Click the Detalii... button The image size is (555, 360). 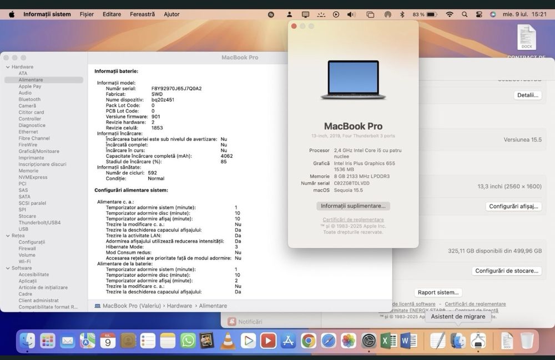tap(527, 95)
